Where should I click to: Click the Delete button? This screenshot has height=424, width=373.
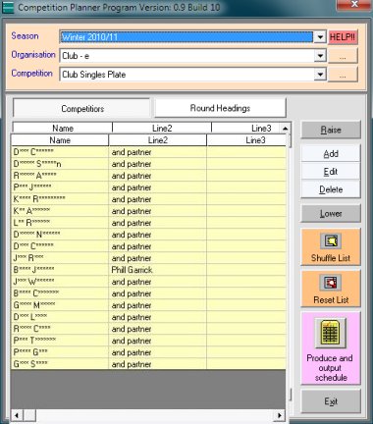[331, 189]
